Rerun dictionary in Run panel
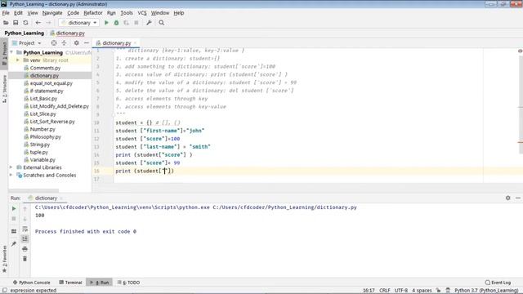 pyautogui.click(x=14, y=209)
